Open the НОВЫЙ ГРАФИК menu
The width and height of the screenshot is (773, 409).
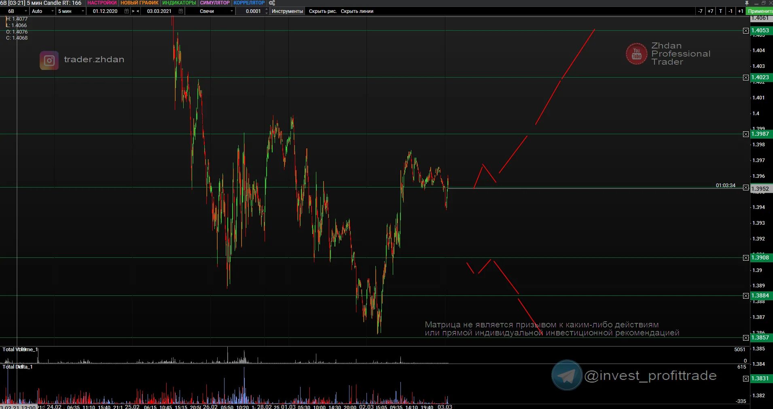[x=140, y=3]
